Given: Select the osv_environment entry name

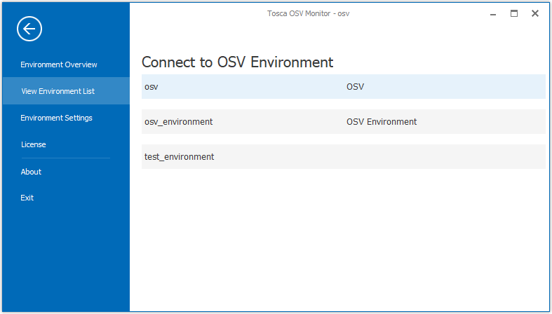Looking at the screenshot, I should (x=178, y=122).
